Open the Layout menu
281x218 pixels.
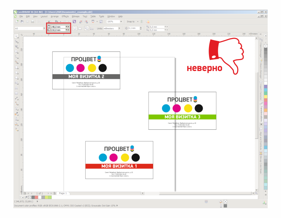pyautogui.click(x=44, y=16)
